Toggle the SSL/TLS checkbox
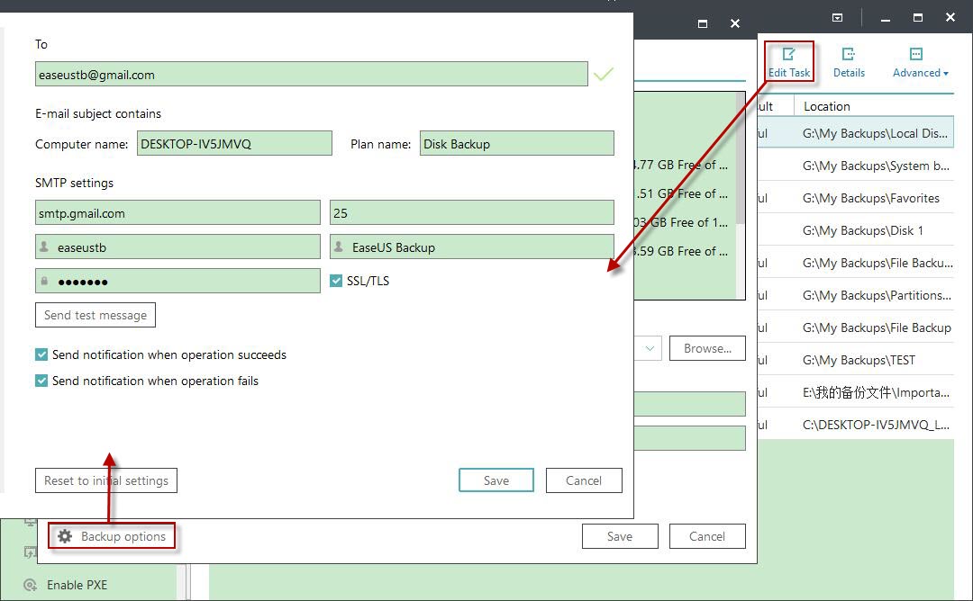This screenshot has width=973, height=601. pyautogui.click(x=335, y=280)
